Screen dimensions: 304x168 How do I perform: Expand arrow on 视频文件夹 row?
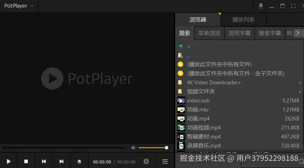[x=300, y=92]
